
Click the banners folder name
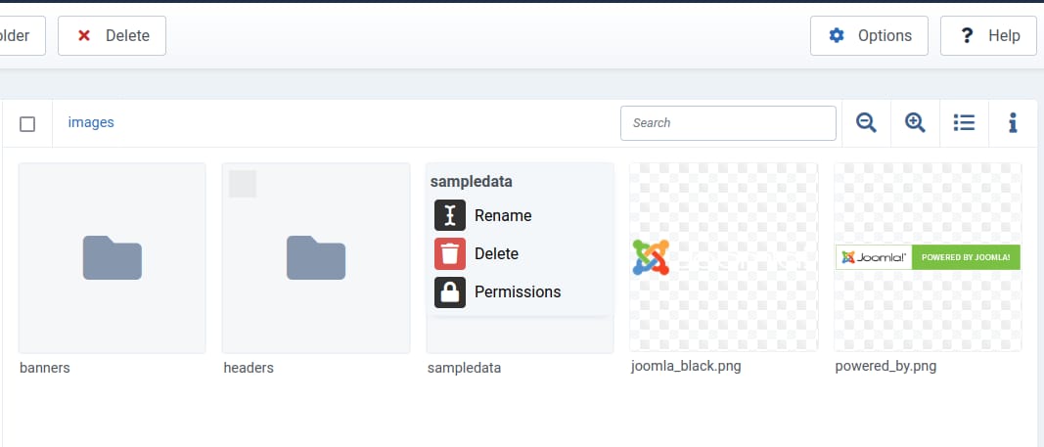45,368
